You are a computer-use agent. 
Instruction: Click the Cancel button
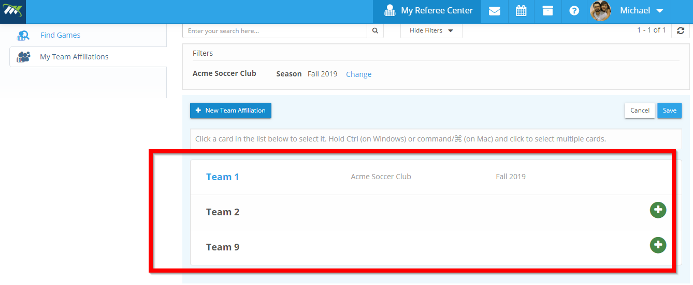point(640,110)
